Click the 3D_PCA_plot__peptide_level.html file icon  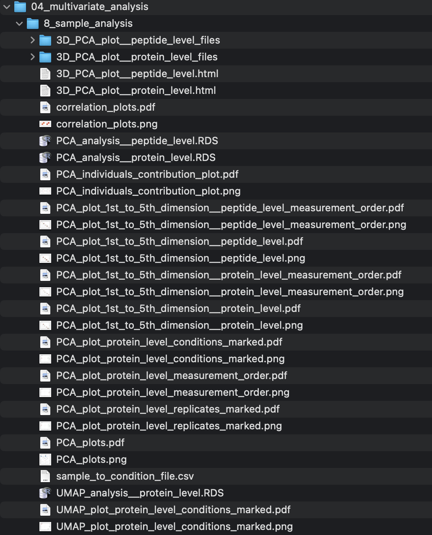point(45,74)
